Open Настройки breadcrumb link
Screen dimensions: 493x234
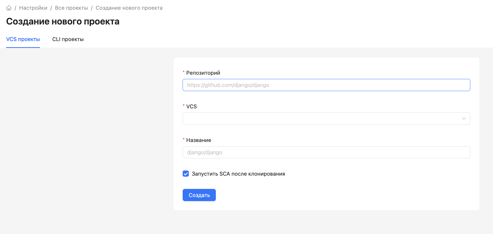click(33, 8)
